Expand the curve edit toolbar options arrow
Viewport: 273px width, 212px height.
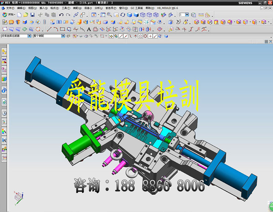coord(209,31)
